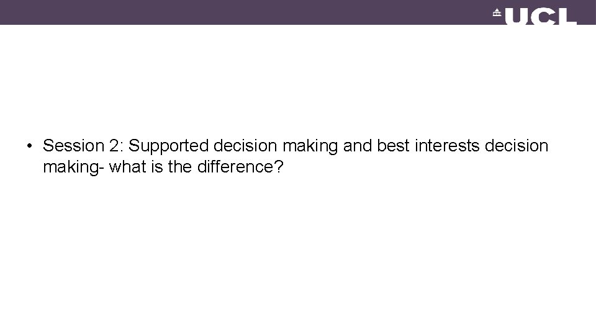The height and width of the screenshot is (335, 596).
Task: Select the bullet point marker
Action: [30, 146]
